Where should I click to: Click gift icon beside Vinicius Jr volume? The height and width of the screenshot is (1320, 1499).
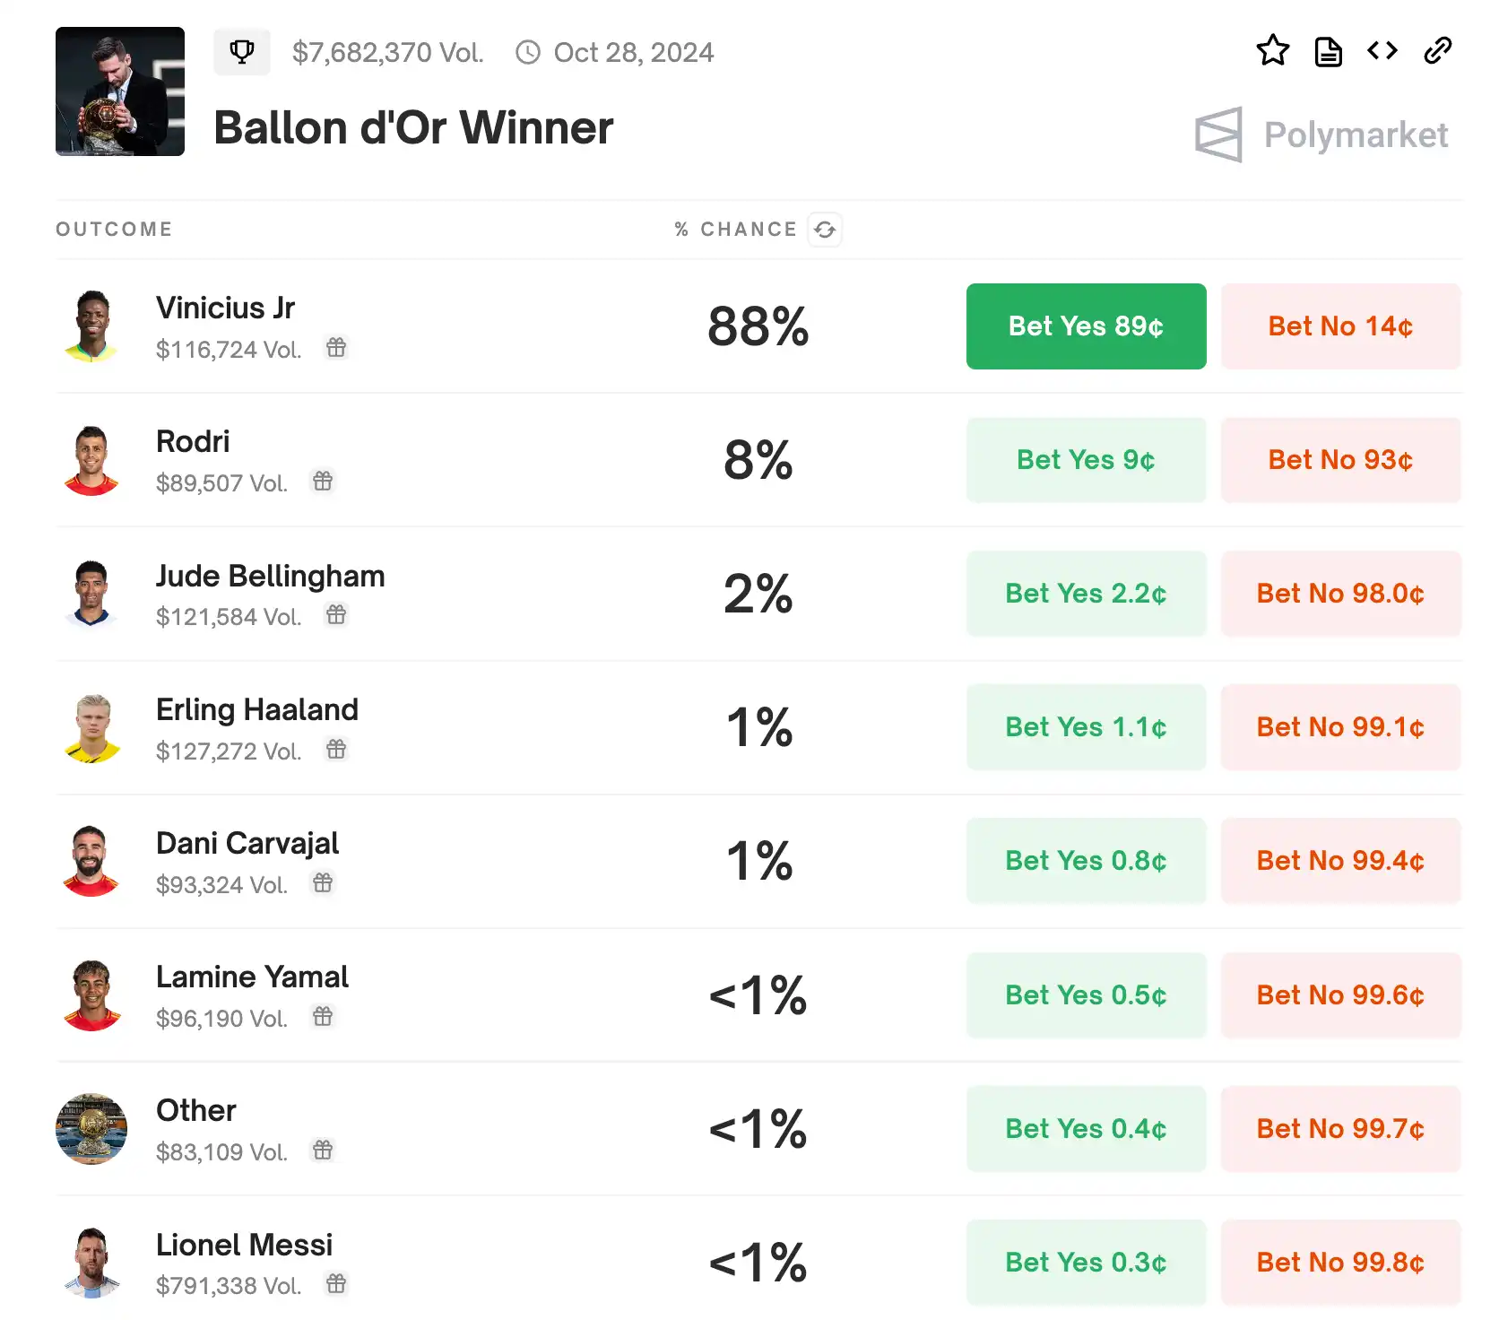click(336, 348)
